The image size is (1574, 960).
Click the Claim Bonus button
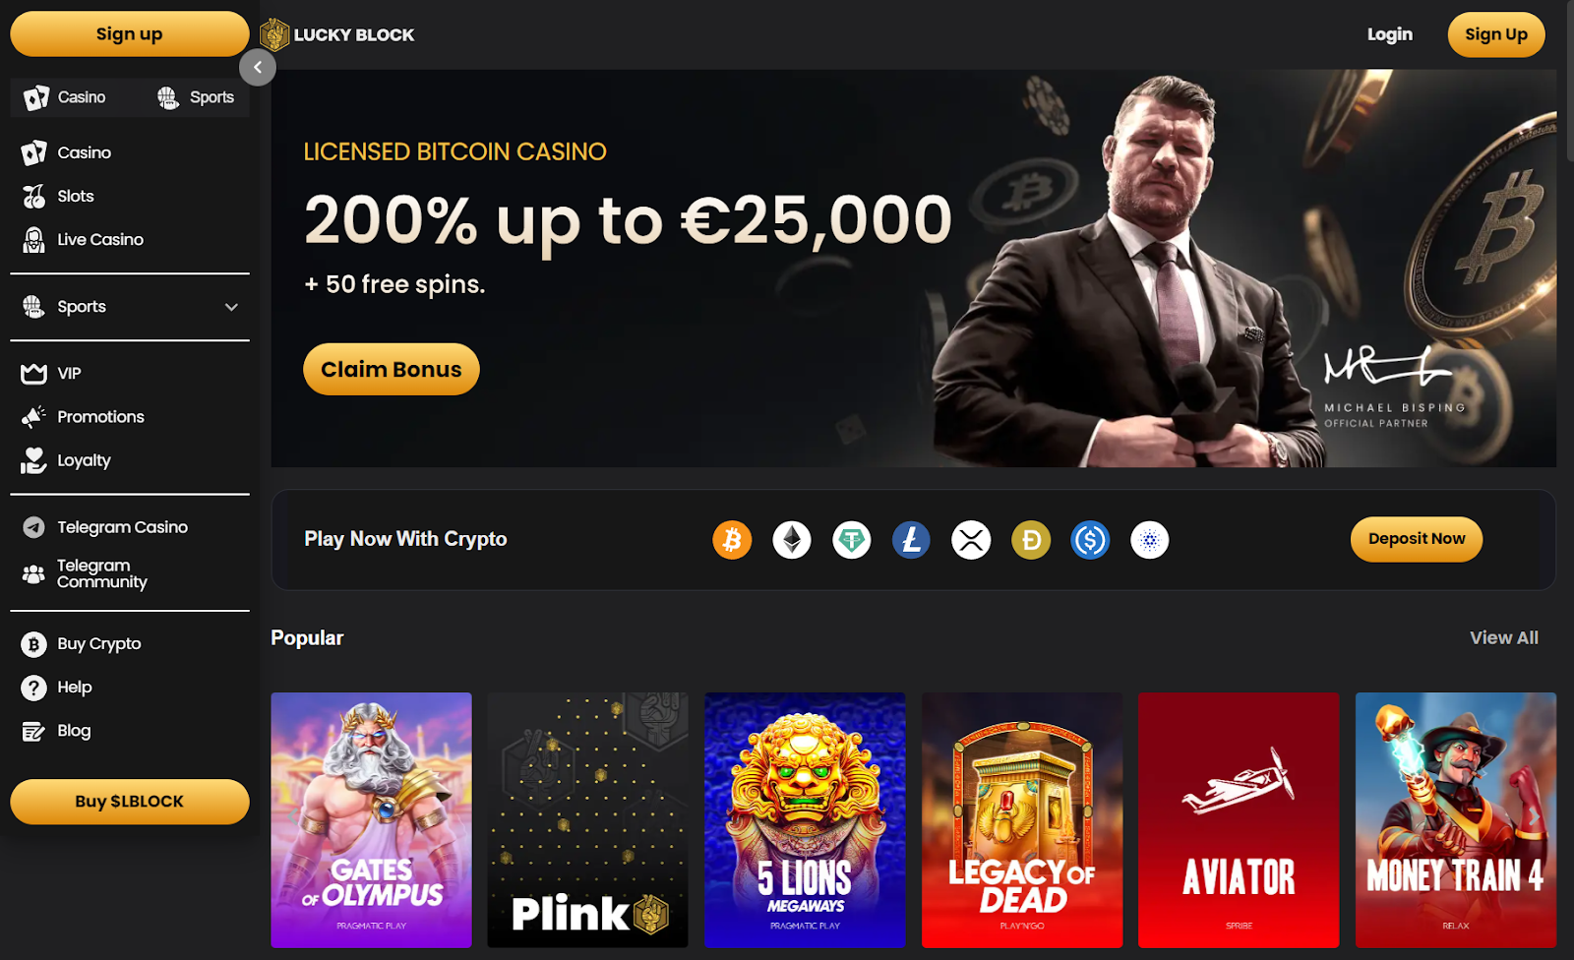392,369
